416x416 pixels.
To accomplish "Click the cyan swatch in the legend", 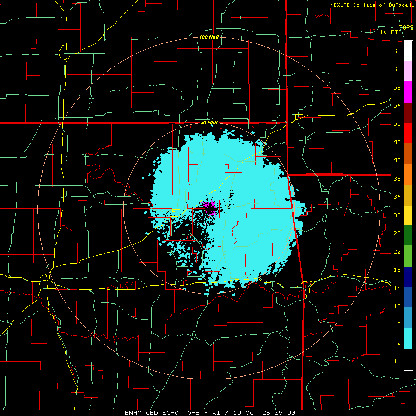I will [408, 339].
